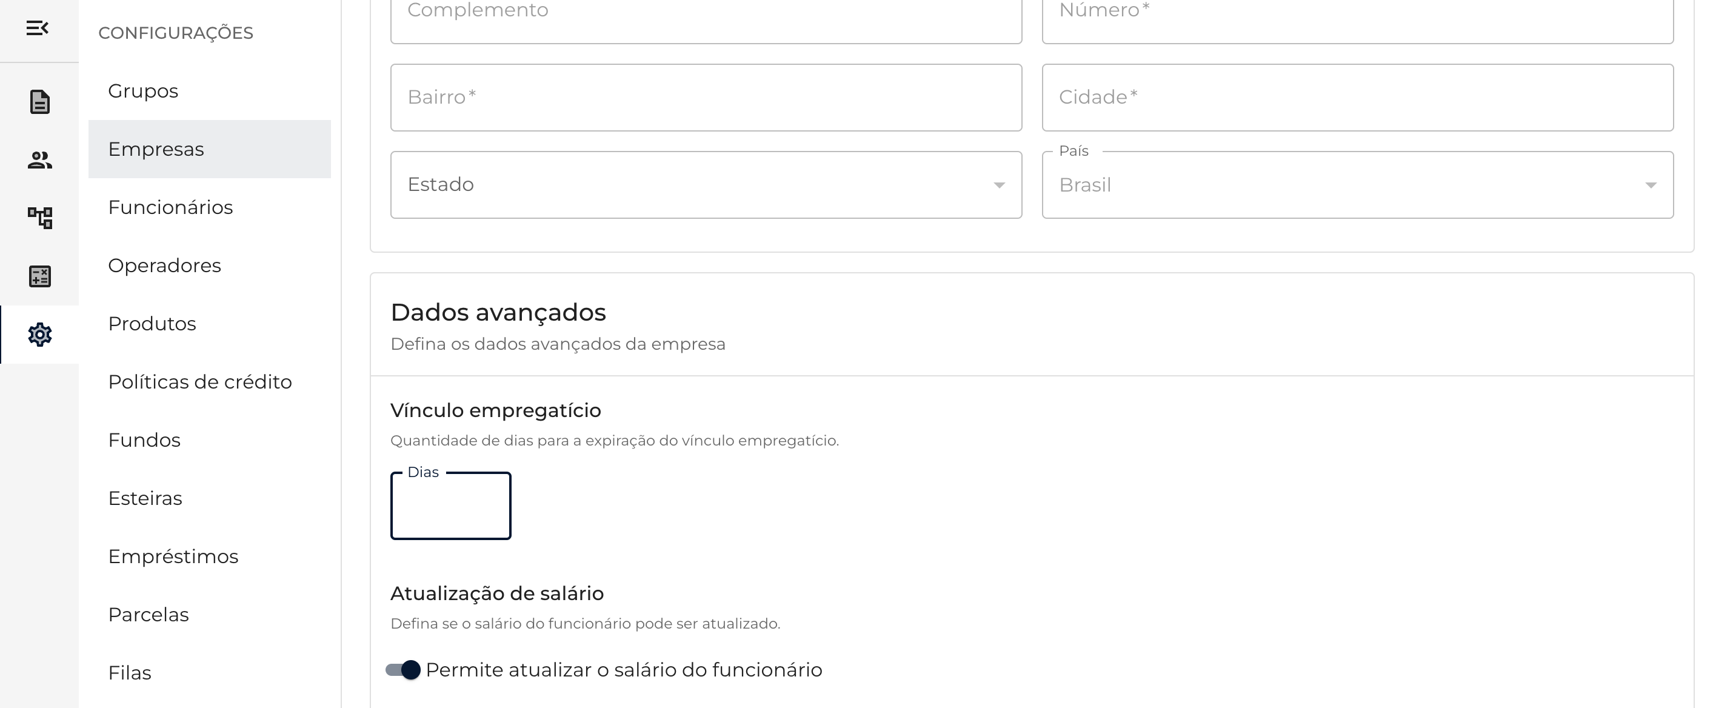Select Empresas in the settings menu
The height and width of the screenshot is (708, 1713).
156,149
